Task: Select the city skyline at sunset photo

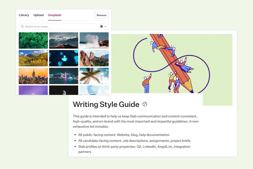Action: pos(33,76)
